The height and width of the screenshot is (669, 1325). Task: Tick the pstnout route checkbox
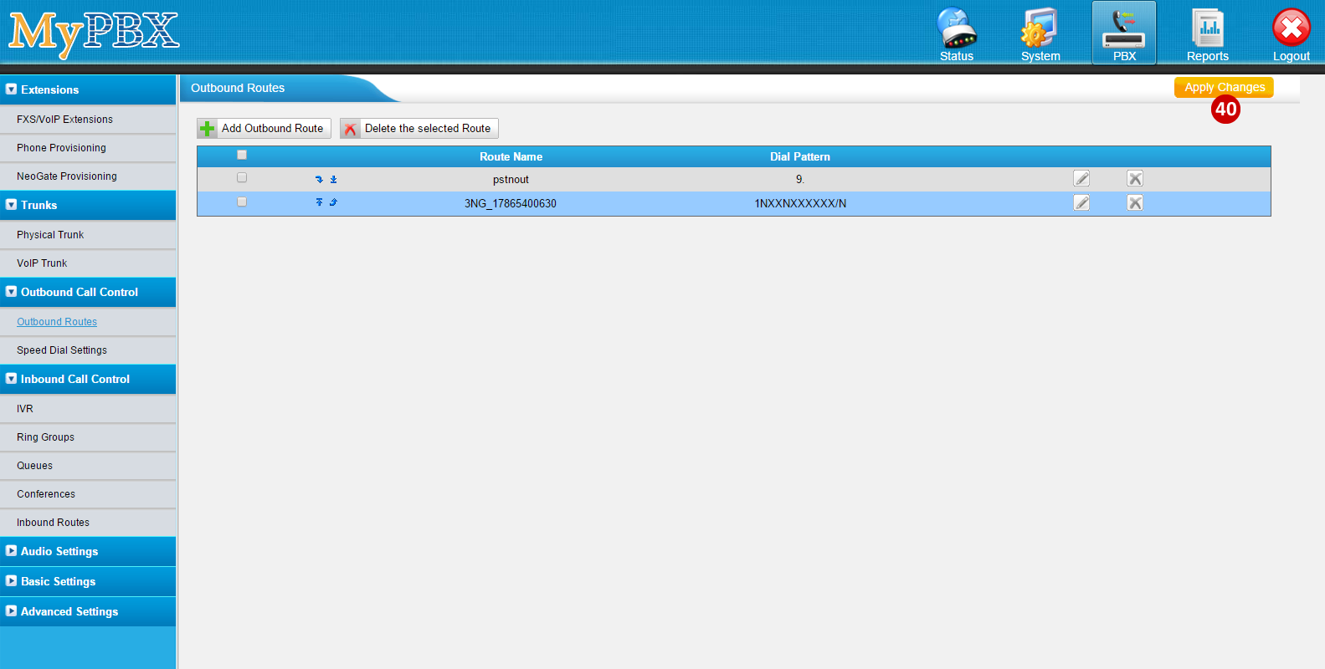242,177
